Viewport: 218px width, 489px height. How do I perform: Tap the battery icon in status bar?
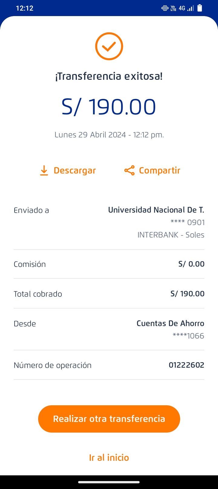(200, 8)
